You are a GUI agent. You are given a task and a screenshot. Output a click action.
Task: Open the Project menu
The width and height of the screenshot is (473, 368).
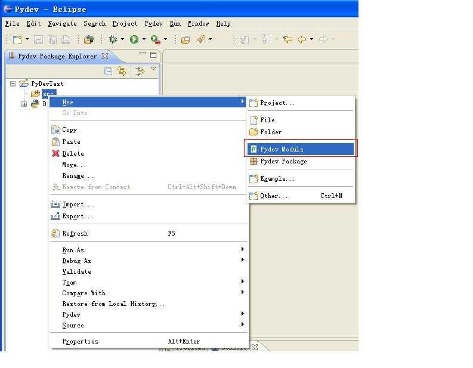click(x=125, y=23)
